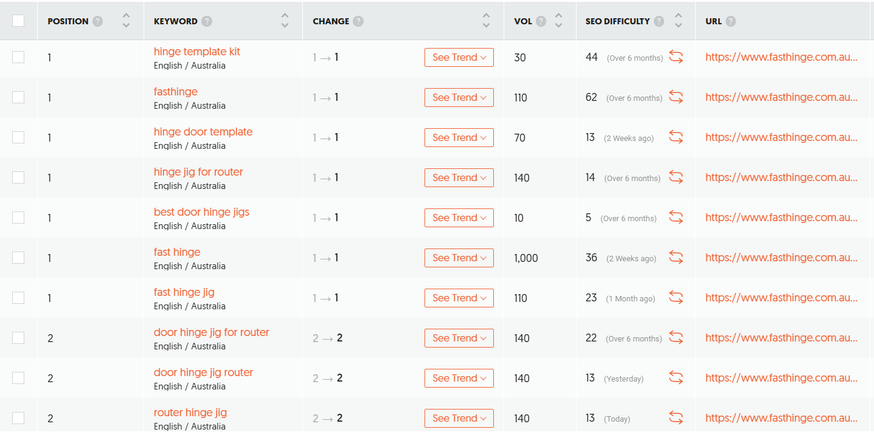Click the help icon beside SEO Difficulty header

(659, 21)
